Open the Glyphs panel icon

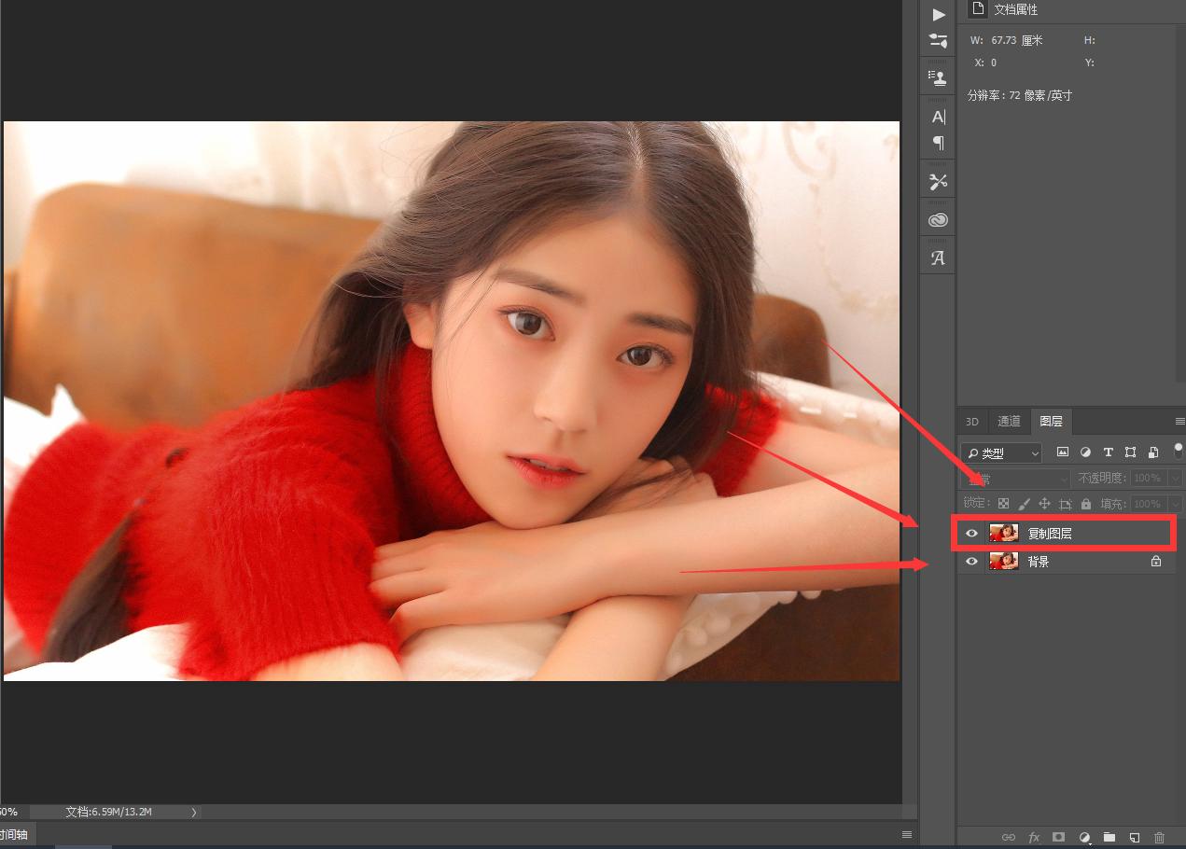[x=939, y=257]
